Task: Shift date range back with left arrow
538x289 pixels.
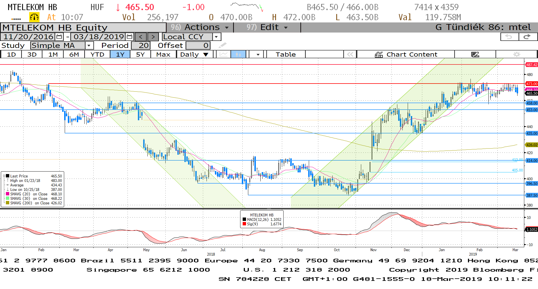Action: click(141, 37)
